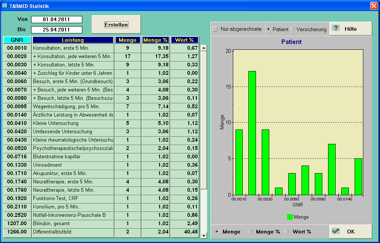Click the Menge column header
This screenshot has height=243, width=380.
(128, 40)
